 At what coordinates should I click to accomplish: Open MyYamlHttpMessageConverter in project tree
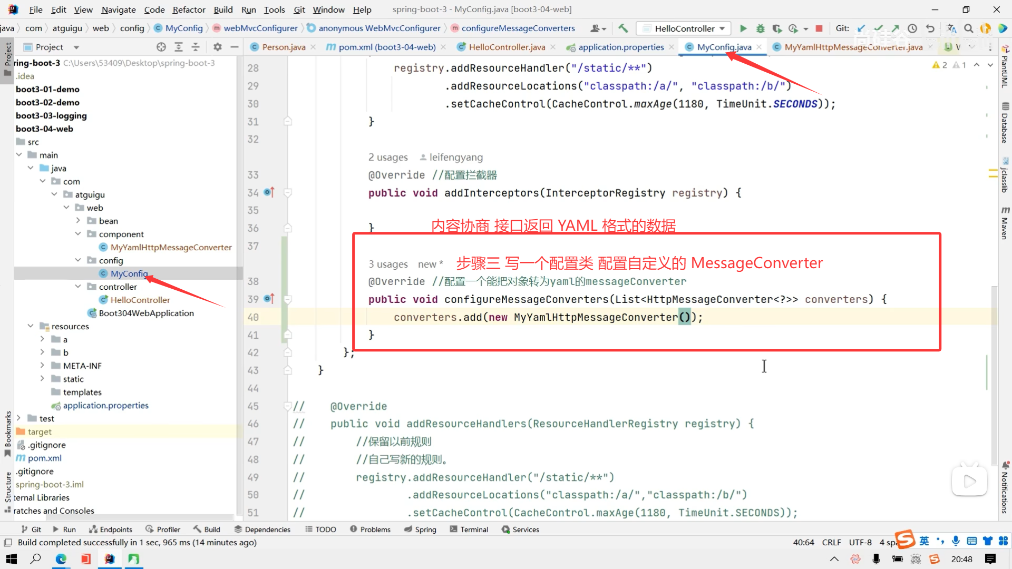(x=171, y=247)
